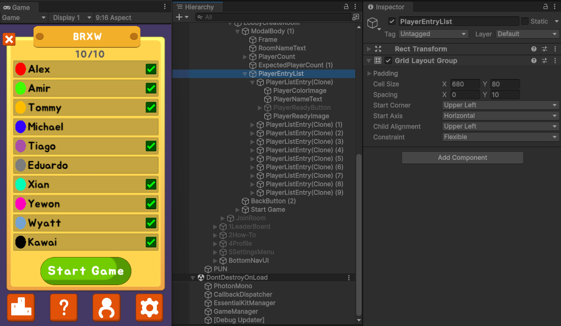The image size is (561, 326).
Task: Toggle Tiago's ready checkbox
Action: tap(151, 146)
